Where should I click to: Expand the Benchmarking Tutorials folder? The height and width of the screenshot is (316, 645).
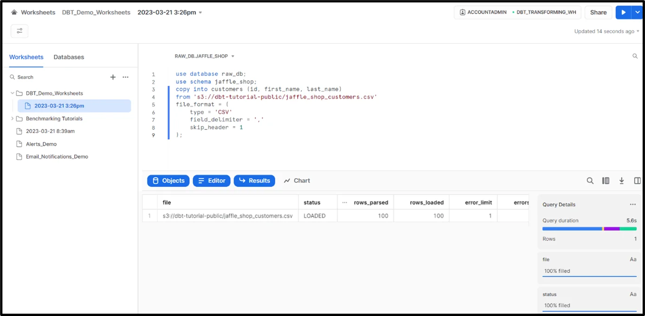click(13, 119)
